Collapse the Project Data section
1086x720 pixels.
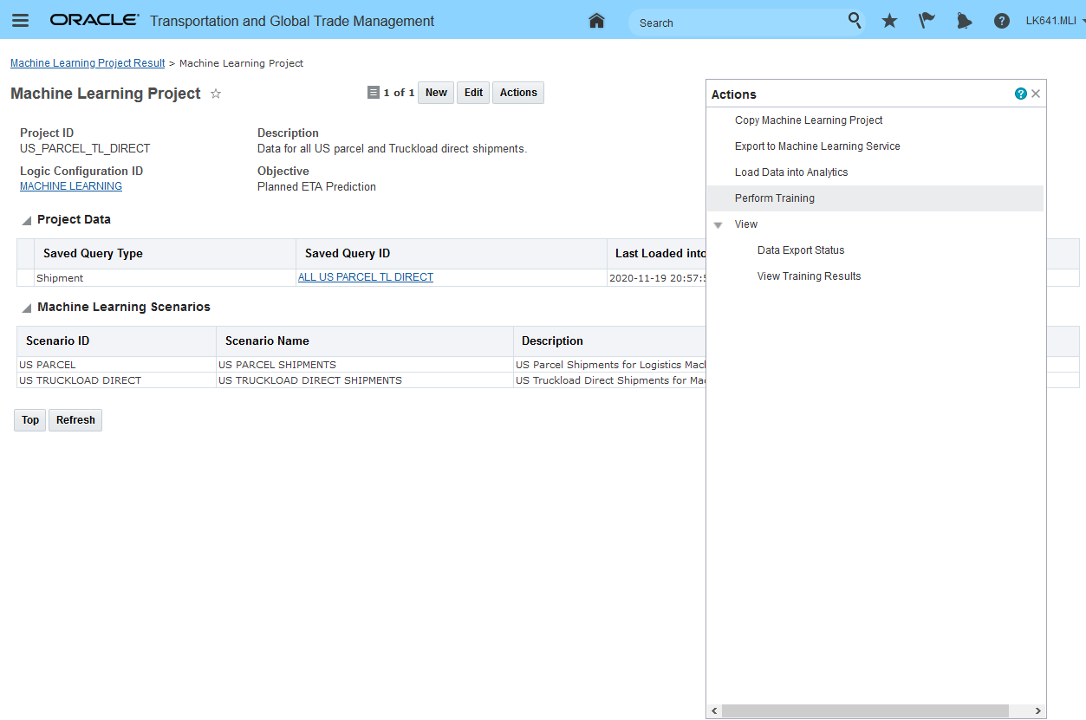coord(27,221)
